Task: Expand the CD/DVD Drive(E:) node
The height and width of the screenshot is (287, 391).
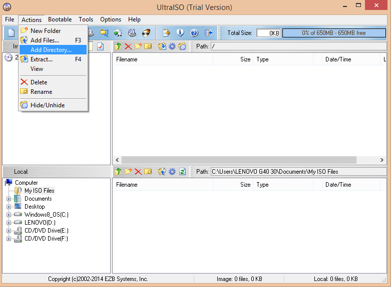Action: point(9,231)
